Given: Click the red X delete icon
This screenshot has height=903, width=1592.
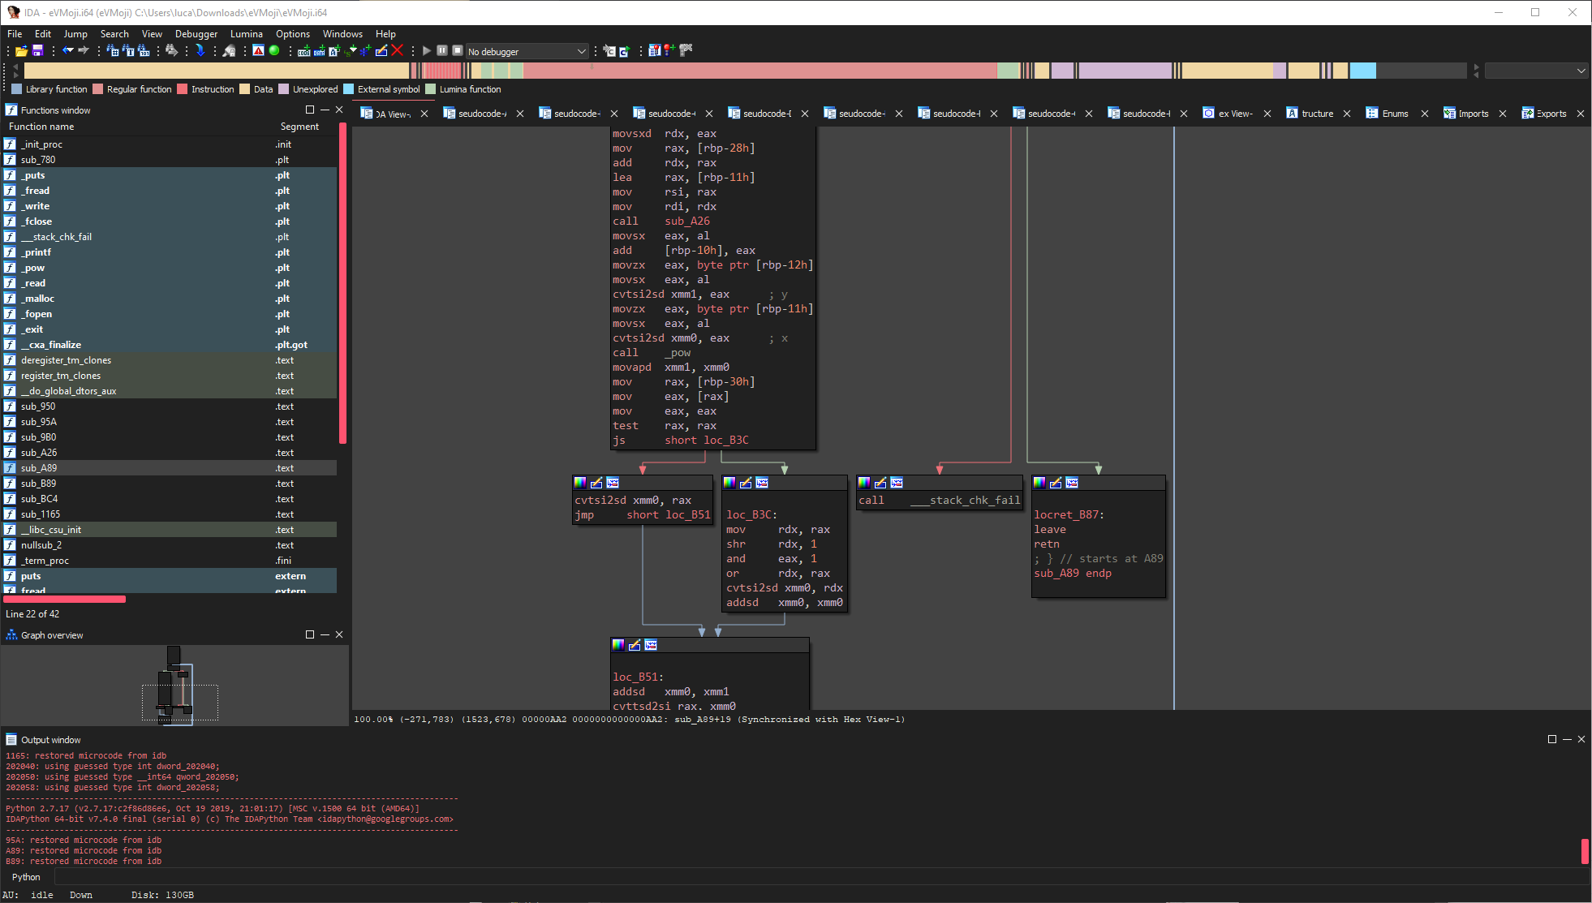Looking at the screenshot, I should [x=398, y=50].
